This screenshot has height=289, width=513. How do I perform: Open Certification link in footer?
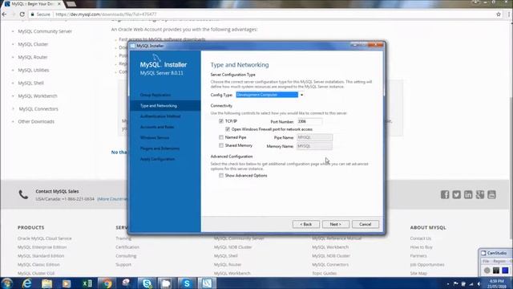tap(127, 247)
